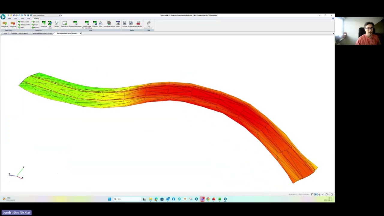Open the Windows Start menu

tap(109, 199)
